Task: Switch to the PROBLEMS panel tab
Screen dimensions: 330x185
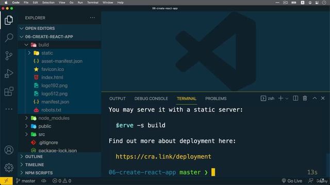Action: click(216, 99)
